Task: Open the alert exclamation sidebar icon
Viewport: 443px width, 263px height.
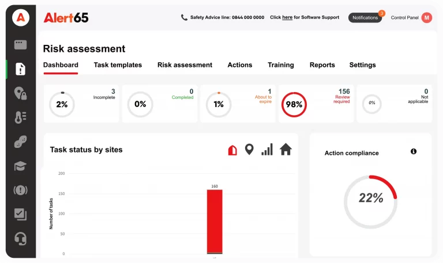Action: coord(21,190)
